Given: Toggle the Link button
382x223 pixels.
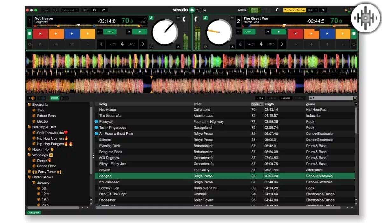Looking at the screenshot, I should coord(46,10).
